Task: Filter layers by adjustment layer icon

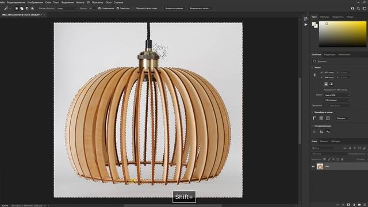Action: click(x=350, y=148)
